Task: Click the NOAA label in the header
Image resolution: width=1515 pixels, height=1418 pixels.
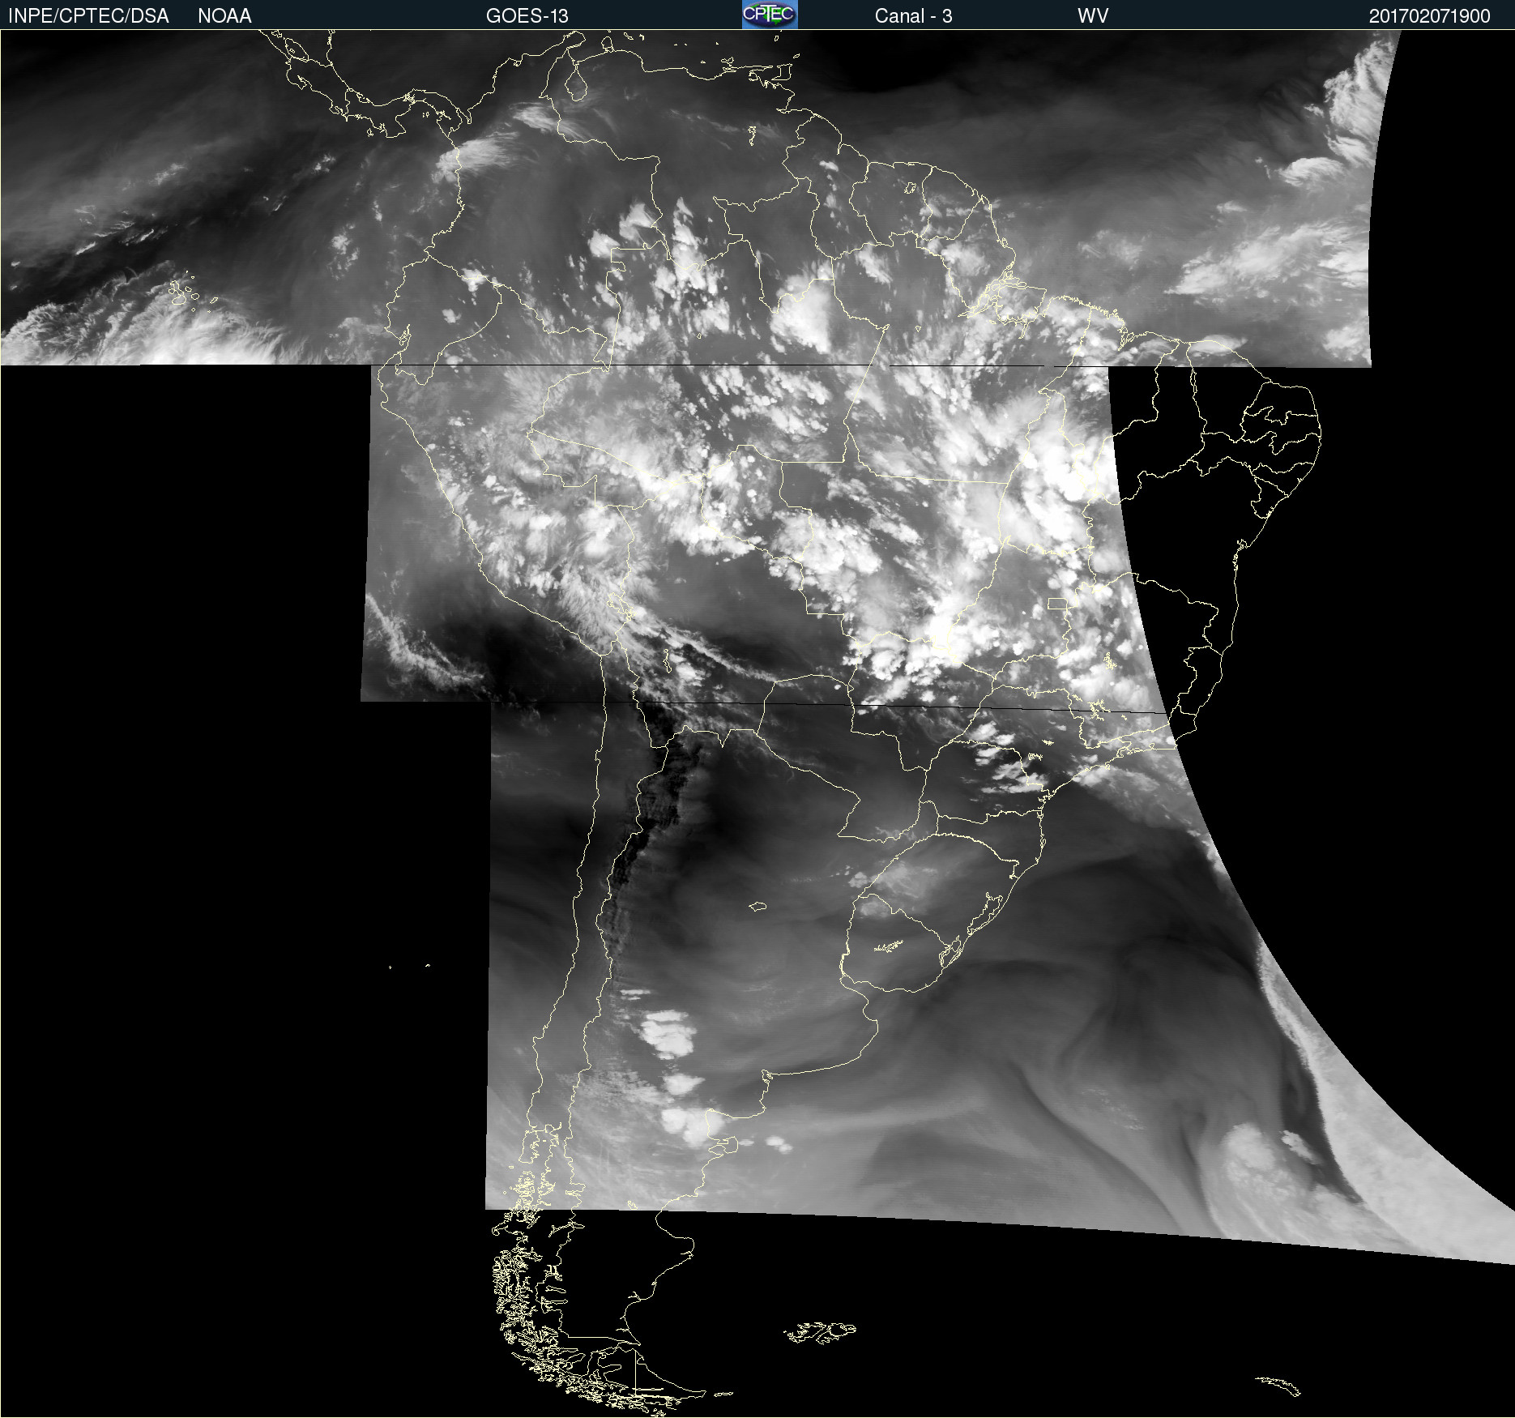Action: 224,16
